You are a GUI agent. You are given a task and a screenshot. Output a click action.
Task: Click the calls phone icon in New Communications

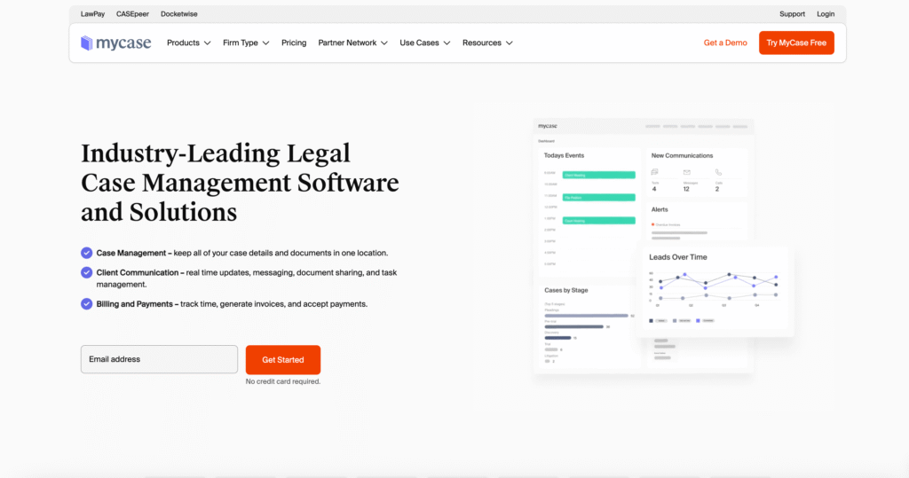[x=718, y=172]
